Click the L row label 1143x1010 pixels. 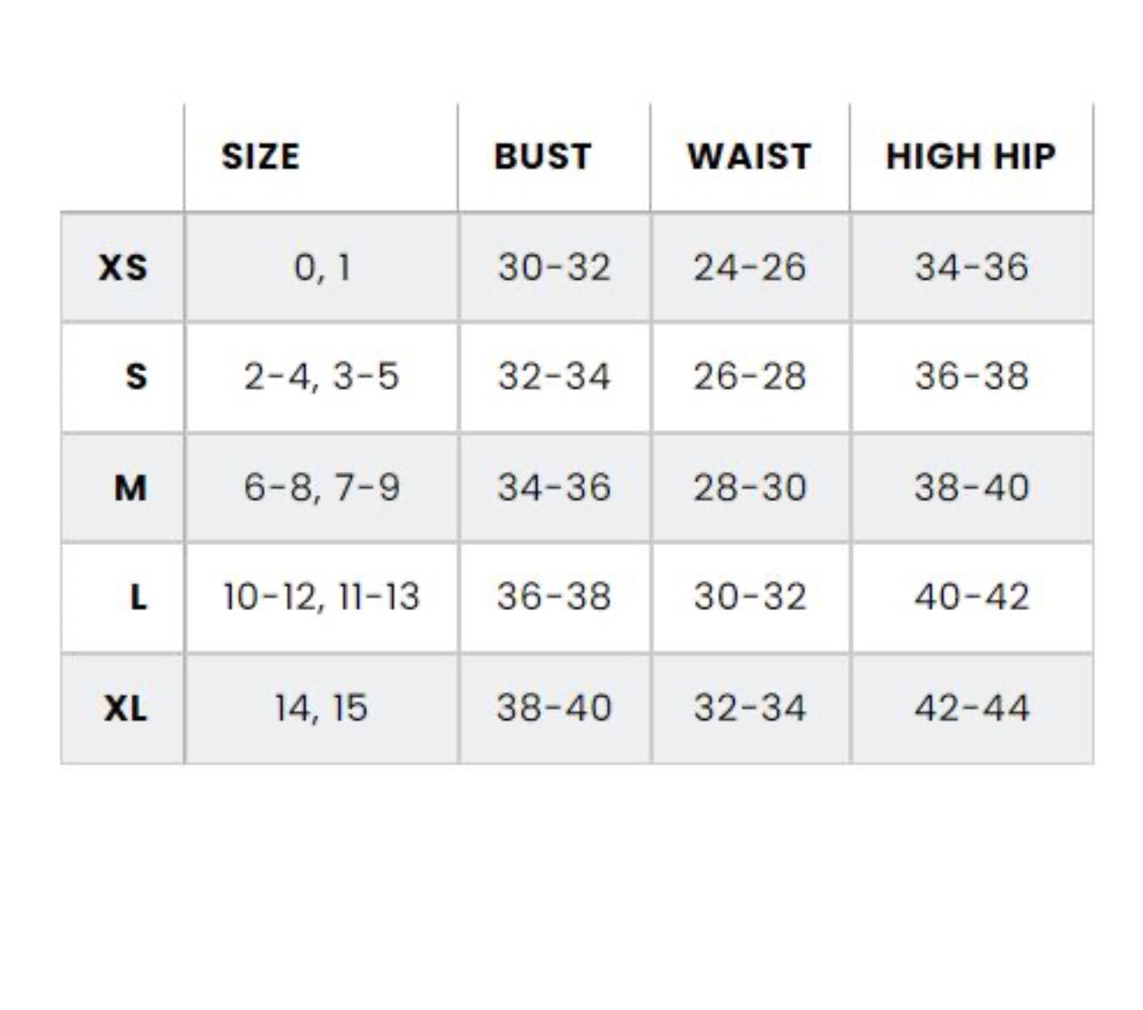tap(138, 597)
